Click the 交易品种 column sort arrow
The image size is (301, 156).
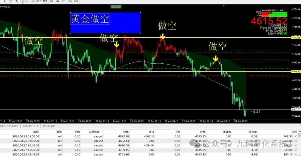102,132
